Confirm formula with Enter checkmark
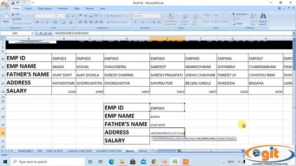296x166 pixels. coord(45,33)
